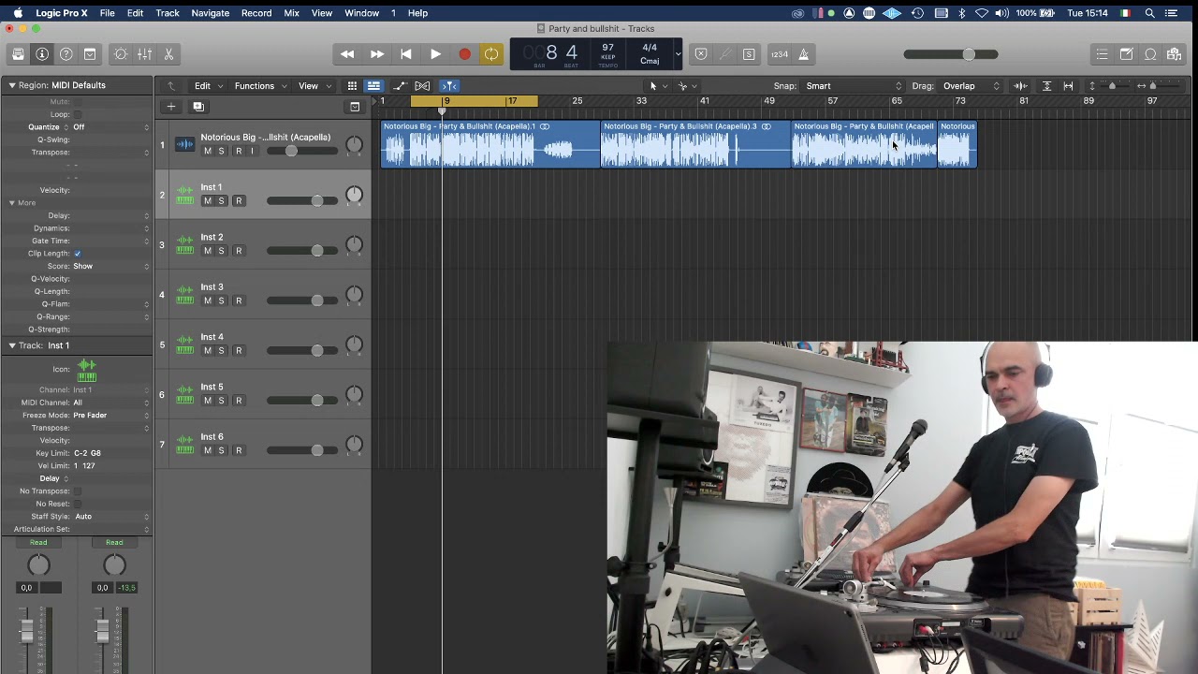Open the Snap mode dropdown
The height and width of the screenshot is (674, 1198).
(x=854, y=85)
